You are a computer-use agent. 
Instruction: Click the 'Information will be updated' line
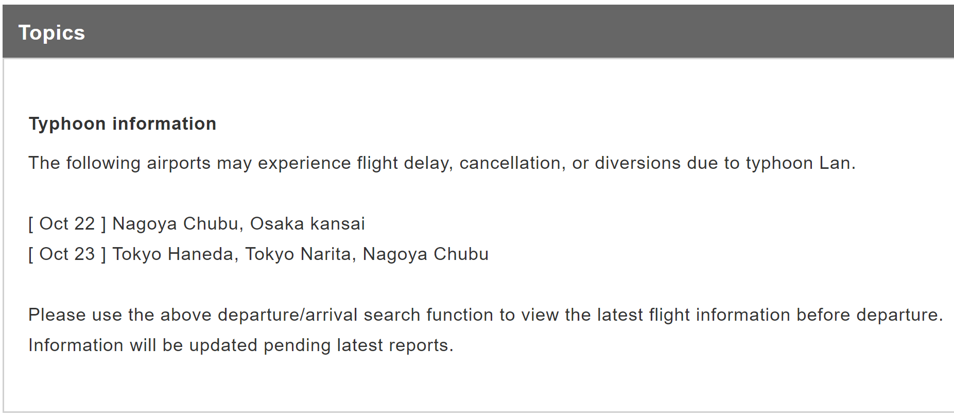(241, 345)
